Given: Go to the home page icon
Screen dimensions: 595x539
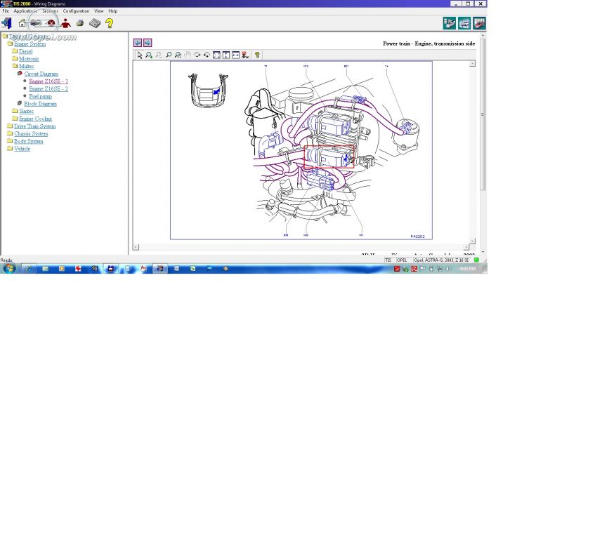Looking at the screenshot, I should click(22, 23).
